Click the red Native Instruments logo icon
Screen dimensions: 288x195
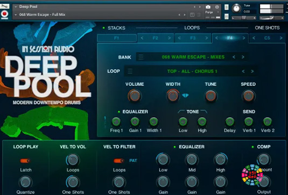[4, 15]
